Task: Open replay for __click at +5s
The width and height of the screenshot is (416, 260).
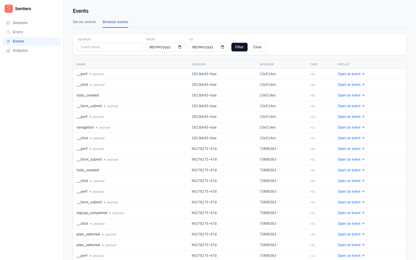Action: pos(351,224)
